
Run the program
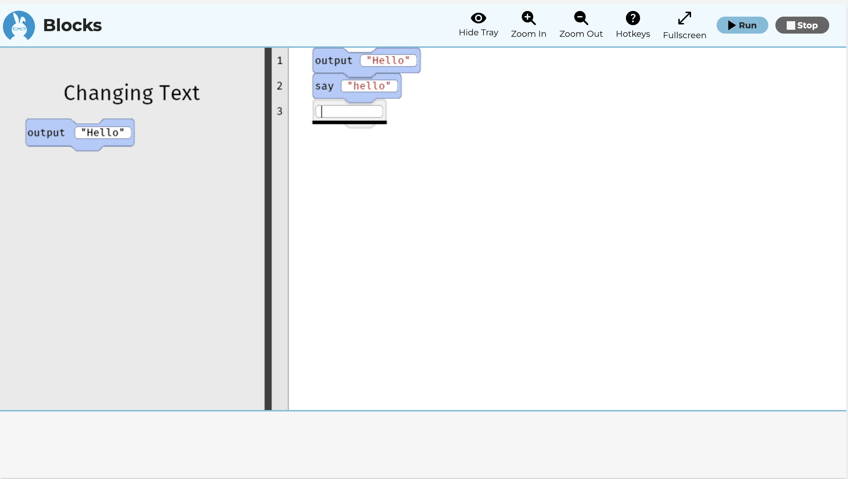pos(742,25)
